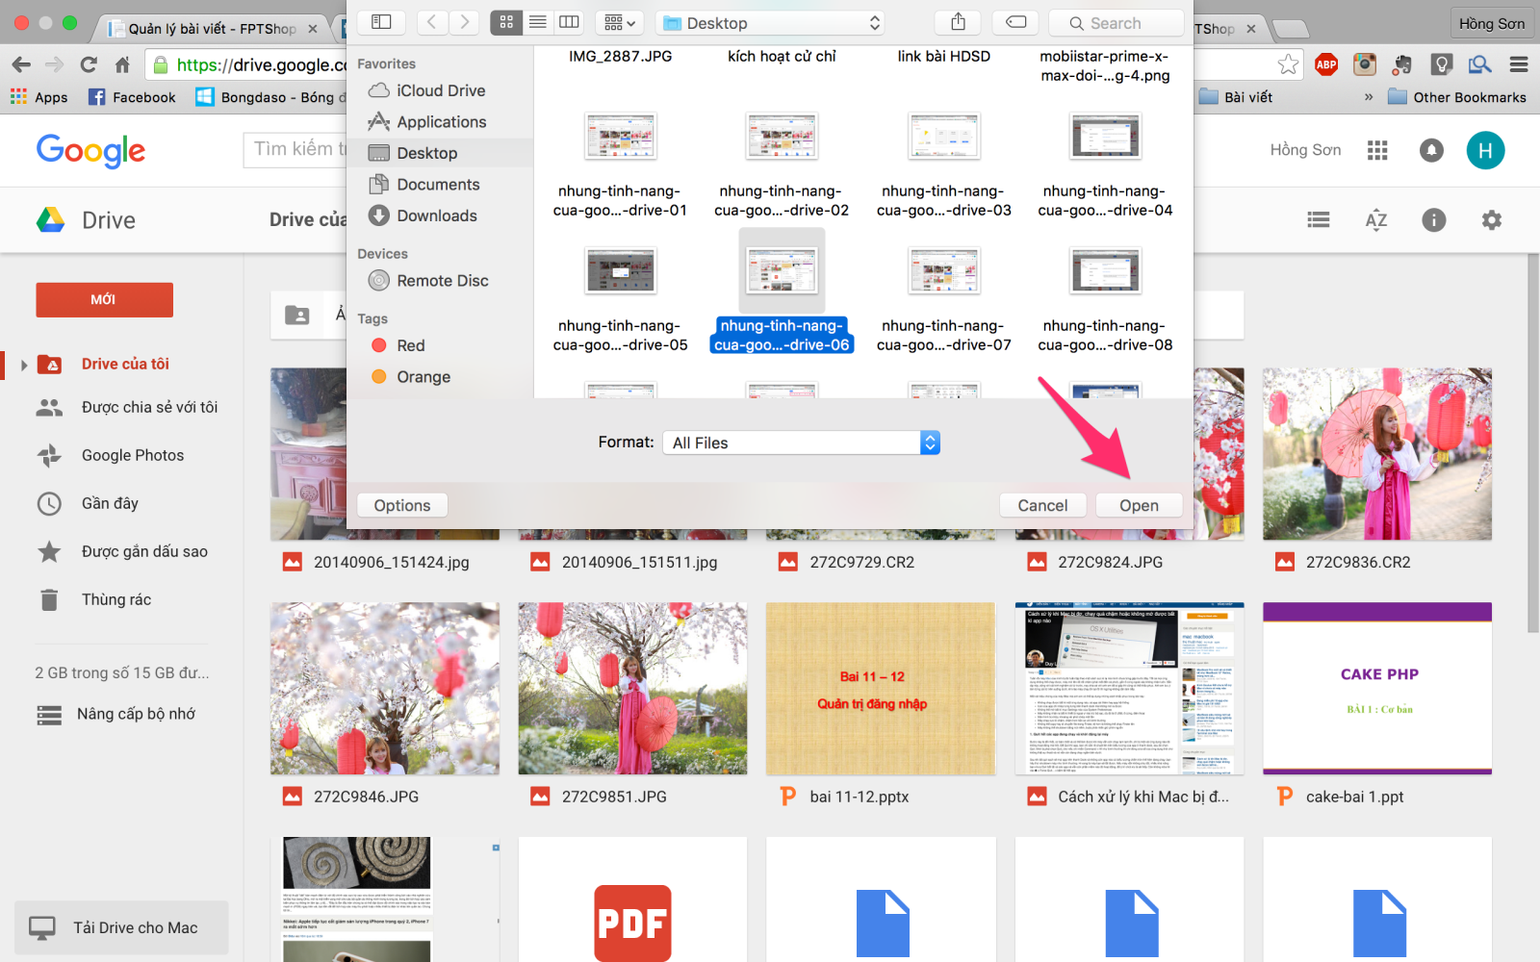Open the Share menu in the file dialog
This screenshot has width=1540, height=962.
[958, 21]
